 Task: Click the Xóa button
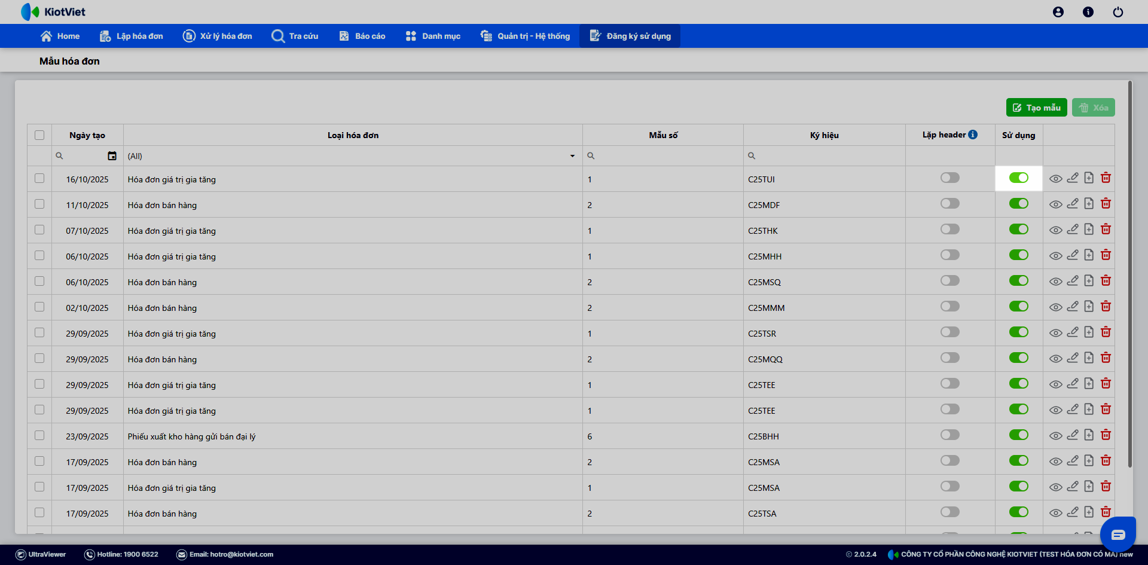[1094, 108]
